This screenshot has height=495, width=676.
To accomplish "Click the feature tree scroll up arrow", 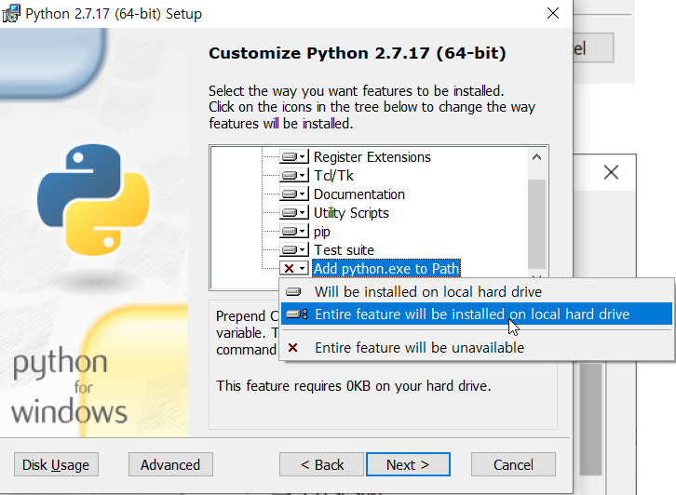I will [x=536, y=157].
